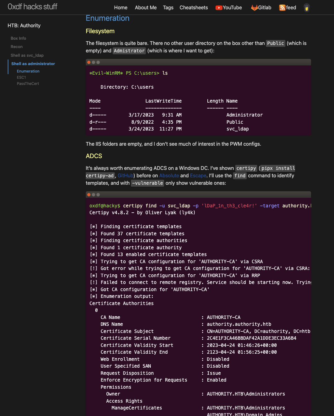Open the GitHub link for certipy
This screenshot has height=416, width=334.
(125, 175)
